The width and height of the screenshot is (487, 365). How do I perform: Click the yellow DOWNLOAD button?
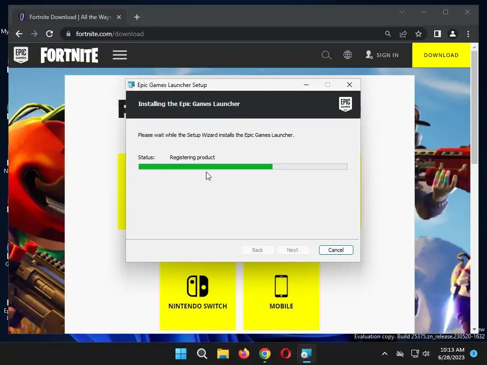[441, 55]
